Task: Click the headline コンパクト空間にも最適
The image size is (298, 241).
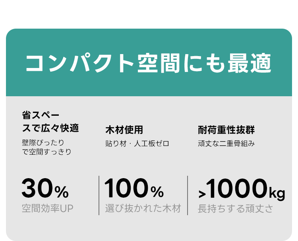Action: pyautogui.click(x=149, y=63)
